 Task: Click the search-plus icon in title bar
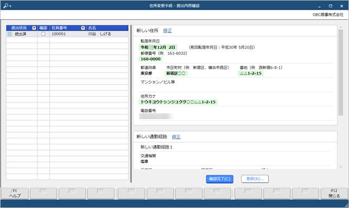(8, 6)
